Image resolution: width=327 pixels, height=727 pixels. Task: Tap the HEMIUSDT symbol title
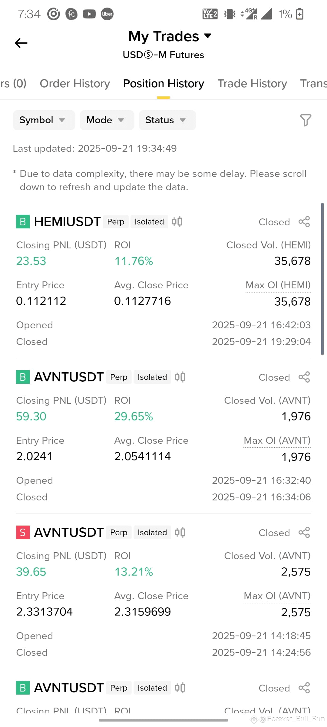point(67,222)
